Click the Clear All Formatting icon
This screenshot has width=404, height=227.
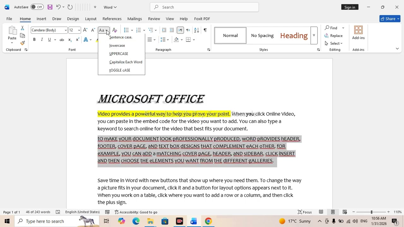coord(115,30)
